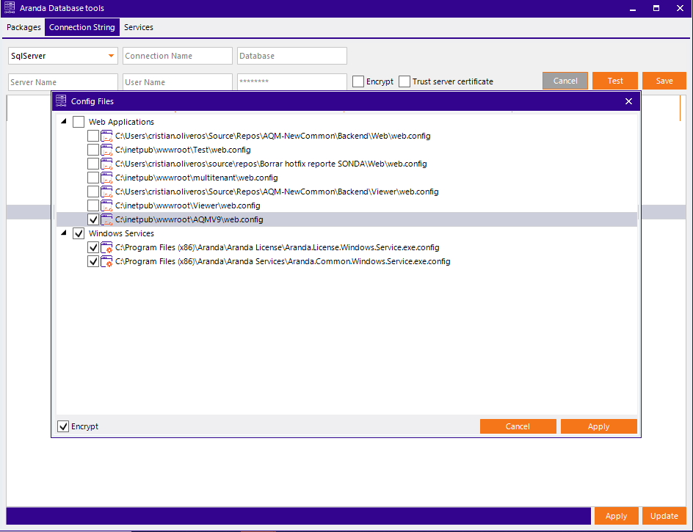The width and height of the screenshot is (693, 532).
Task: Maximize the Aranda Database tools window
Action: [656, 8]
